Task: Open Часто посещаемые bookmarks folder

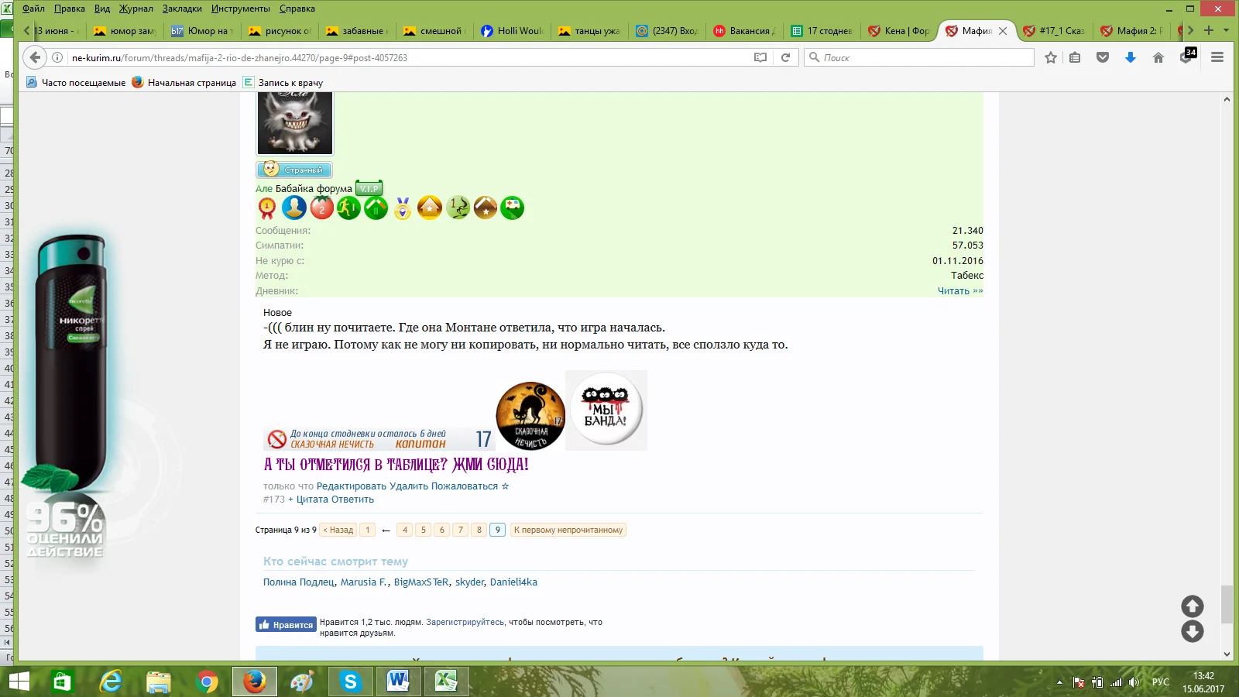Action: click(x=76, y=83)
